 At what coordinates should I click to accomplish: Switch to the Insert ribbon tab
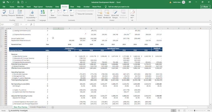pos(29,7)
